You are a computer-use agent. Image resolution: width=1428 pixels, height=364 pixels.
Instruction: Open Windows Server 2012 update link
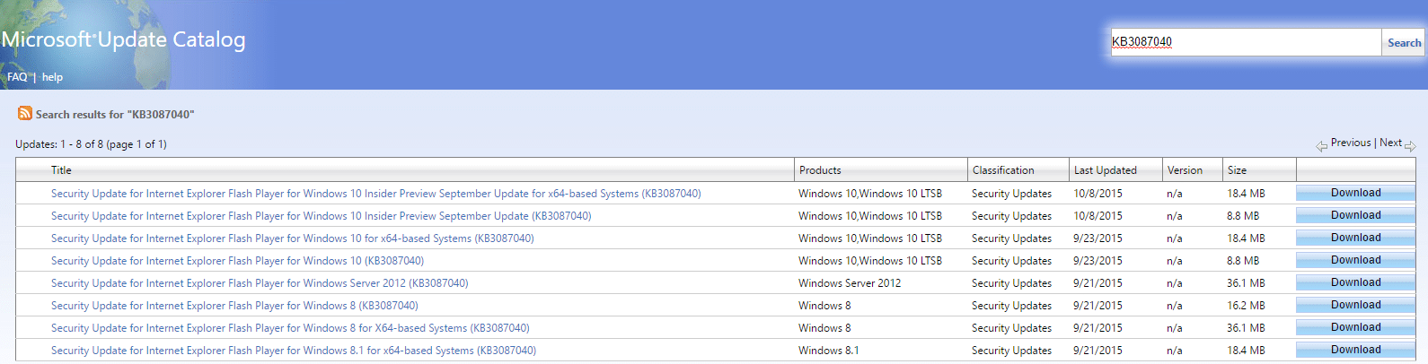pyautogui.click(x=260, y=283)
